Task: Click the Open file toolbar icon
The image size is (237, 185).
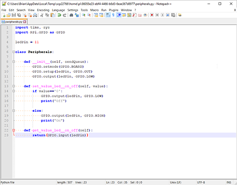Action: pos(8,15)
